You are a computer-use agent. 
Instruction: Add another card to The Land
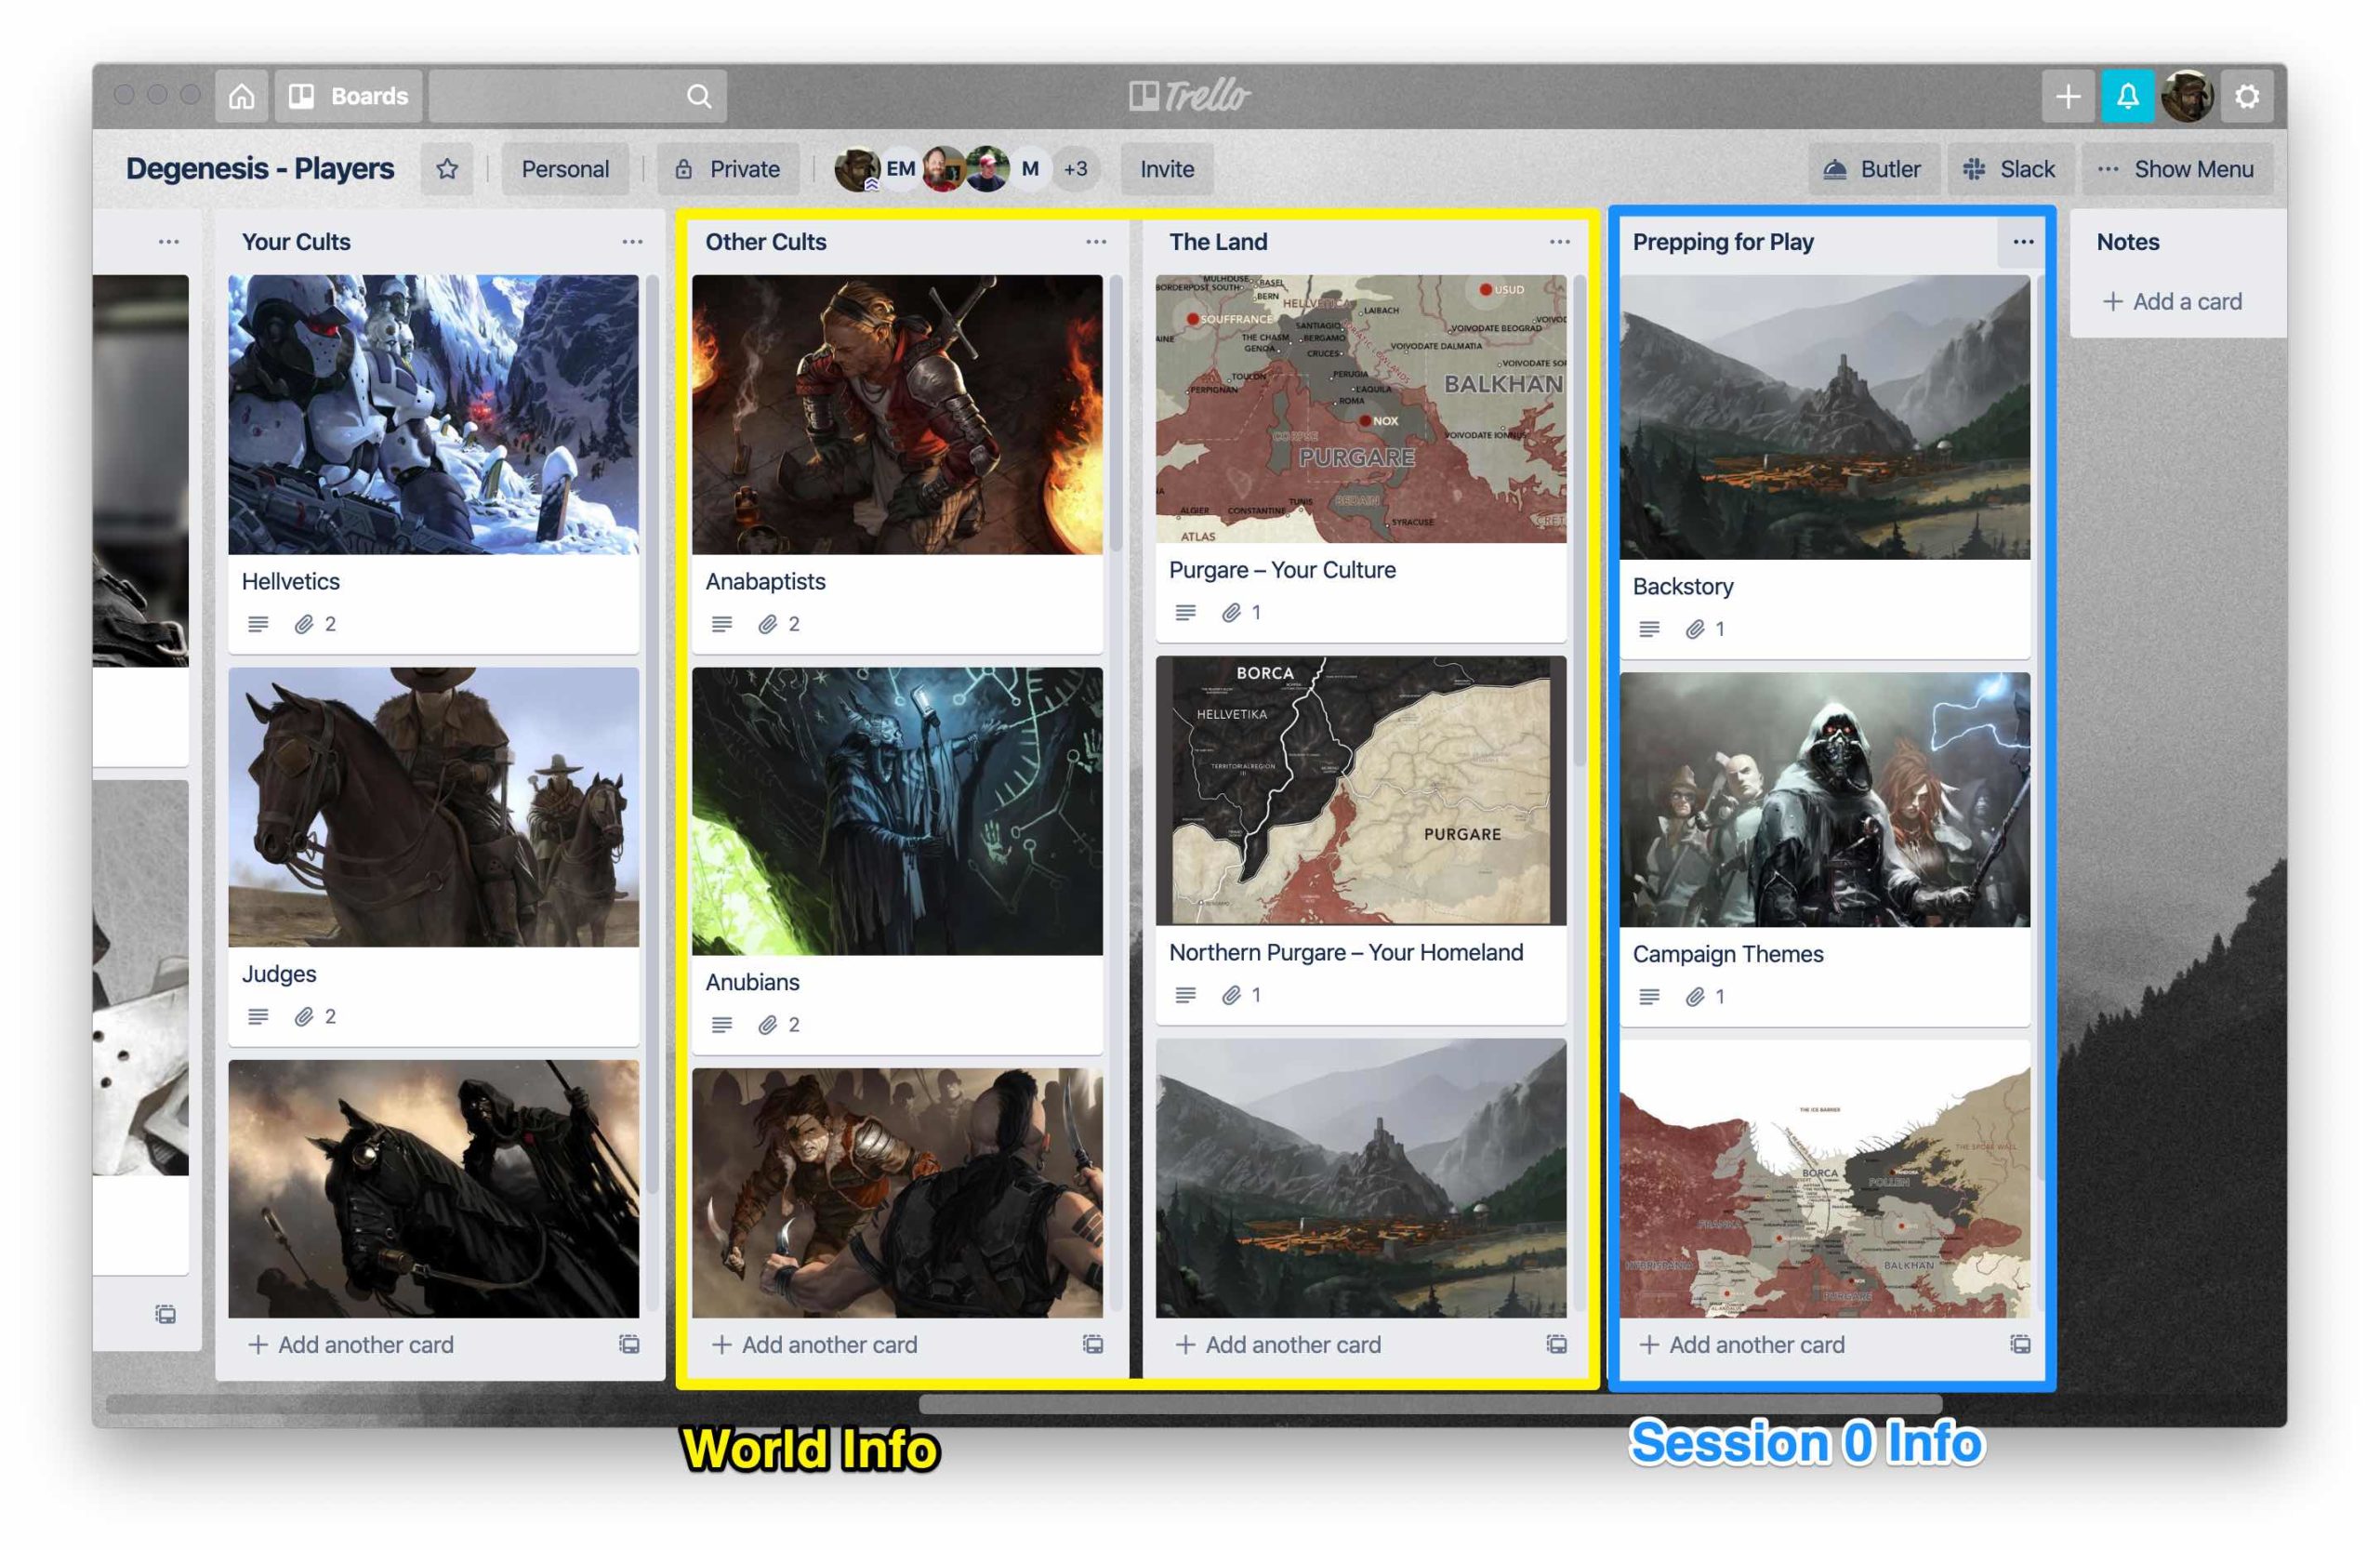click(1279, 1345)
